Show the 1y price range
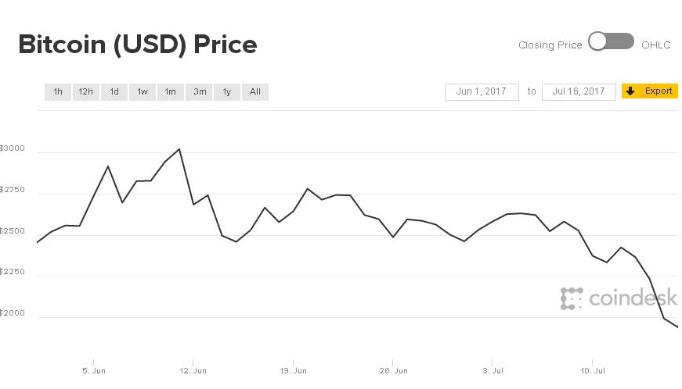Viewport: 682px width, 389px height. (x=227, y=92)
